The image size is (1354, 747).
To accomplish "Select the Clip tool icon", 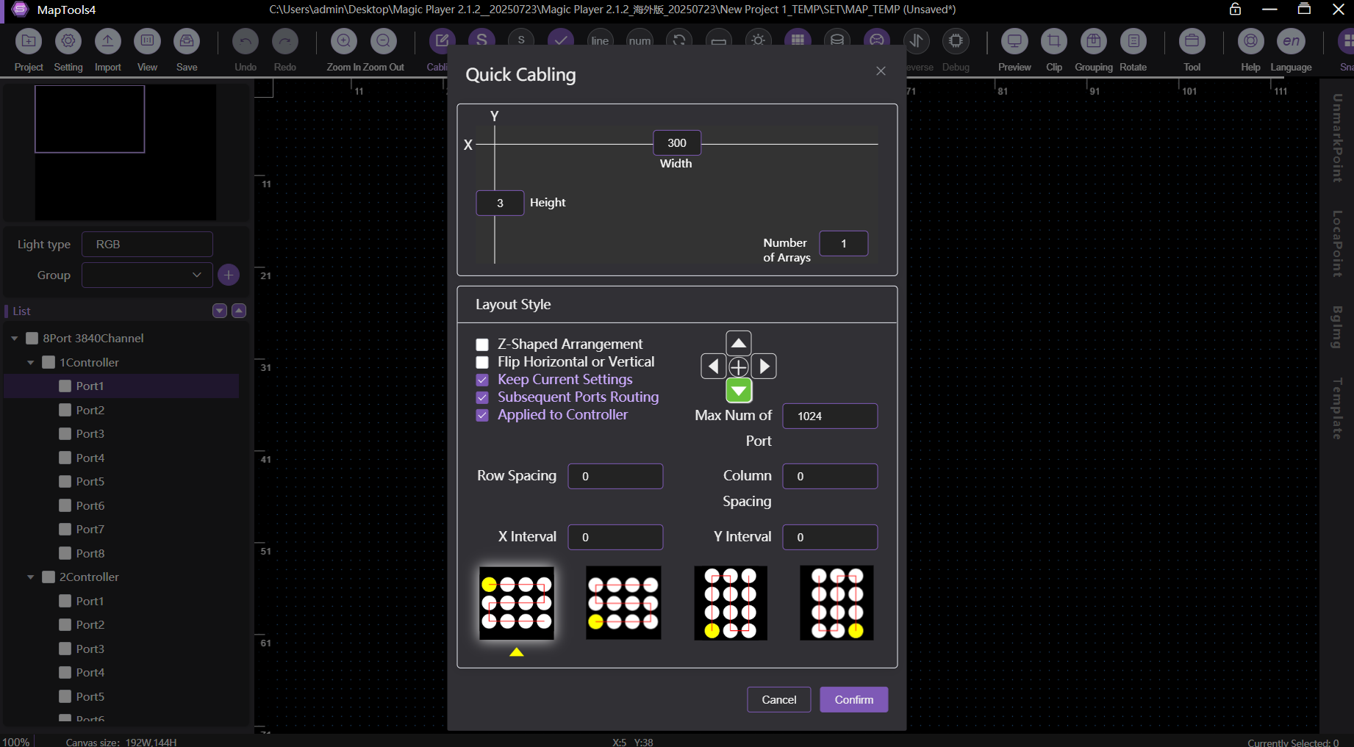I will [x=1054, y=41].
